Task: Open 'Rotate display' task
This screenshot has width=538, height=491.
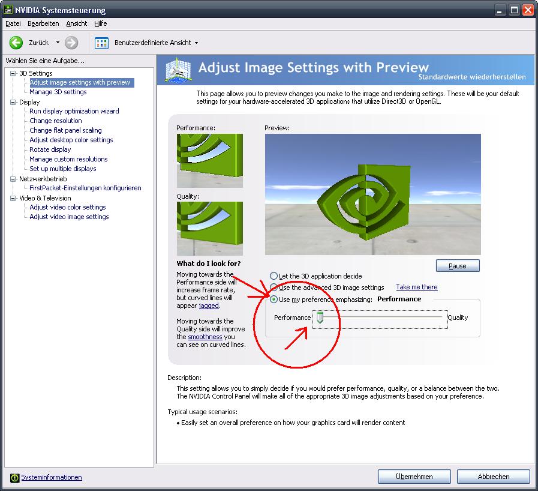Action: [x=50, y=149]
